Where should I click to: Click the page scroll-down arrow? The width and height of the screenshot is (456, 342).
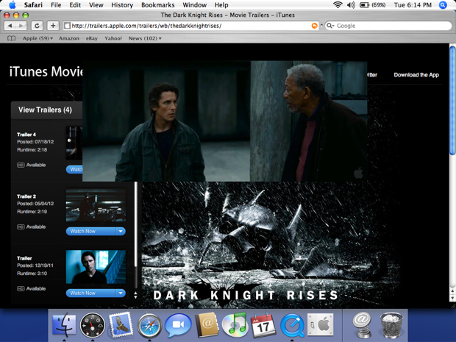(x=452, y=299)
